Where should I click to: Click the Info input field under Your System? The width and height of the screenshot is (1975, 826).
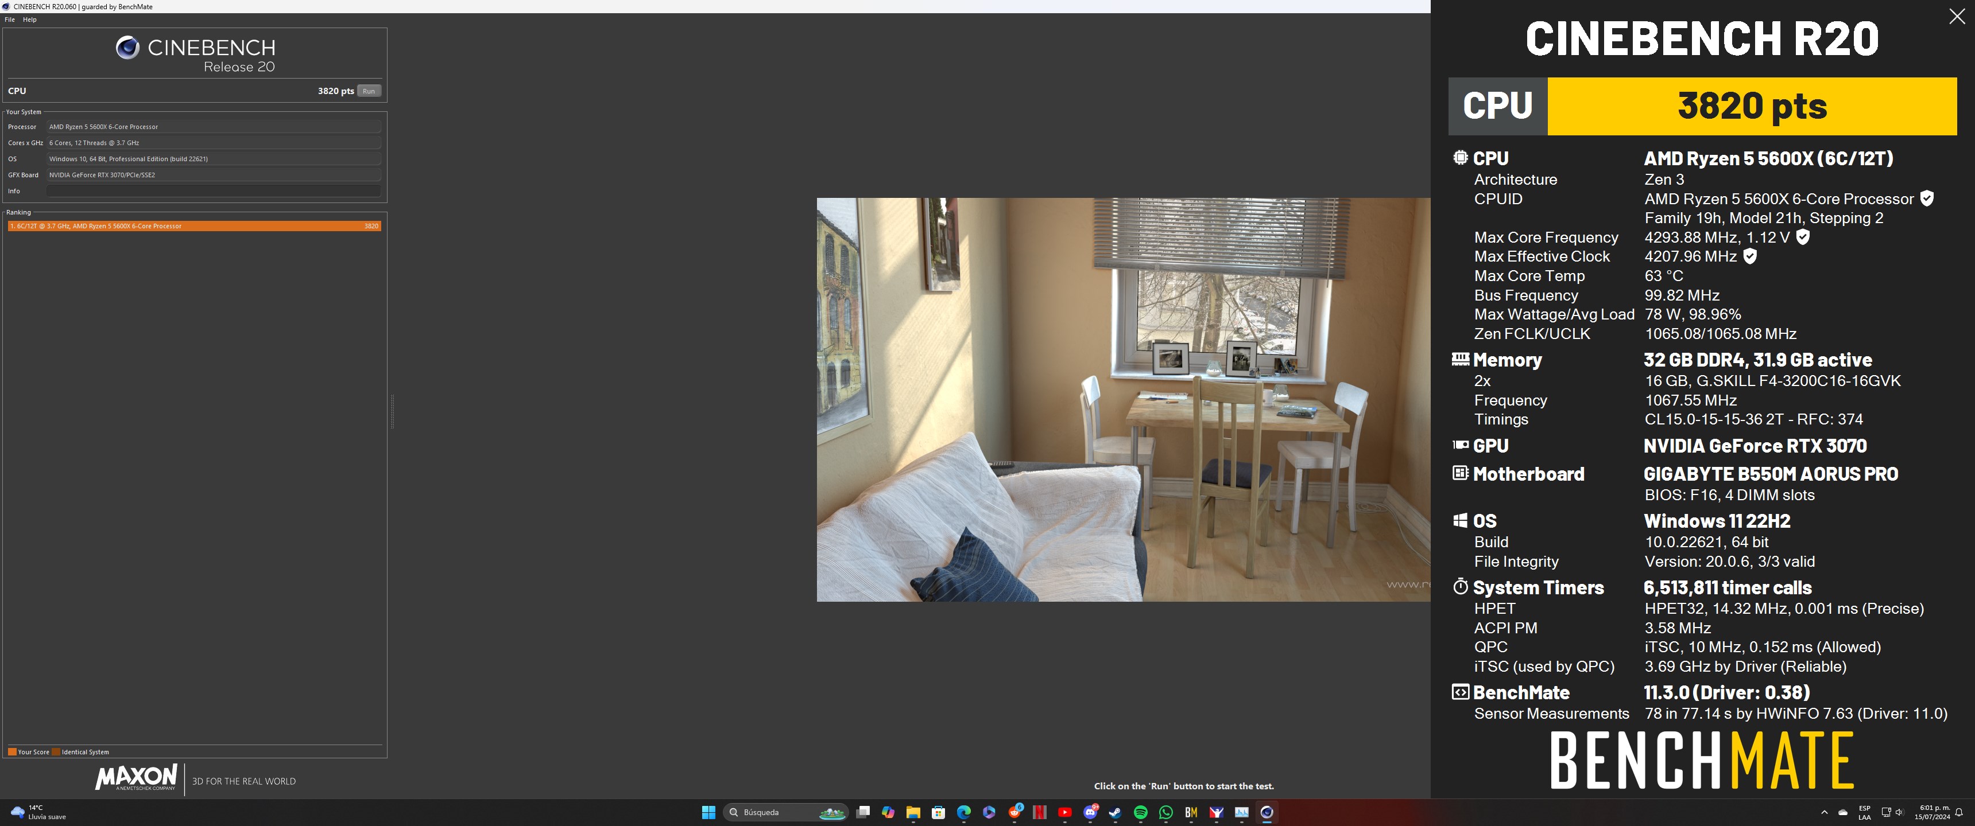tap(214, 191)
